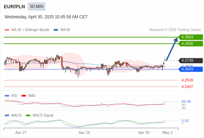The width and height of the screenshot is (204, 138).
Task: Toggle the 9MA legend entry
Action: click(x=28, y=96)
